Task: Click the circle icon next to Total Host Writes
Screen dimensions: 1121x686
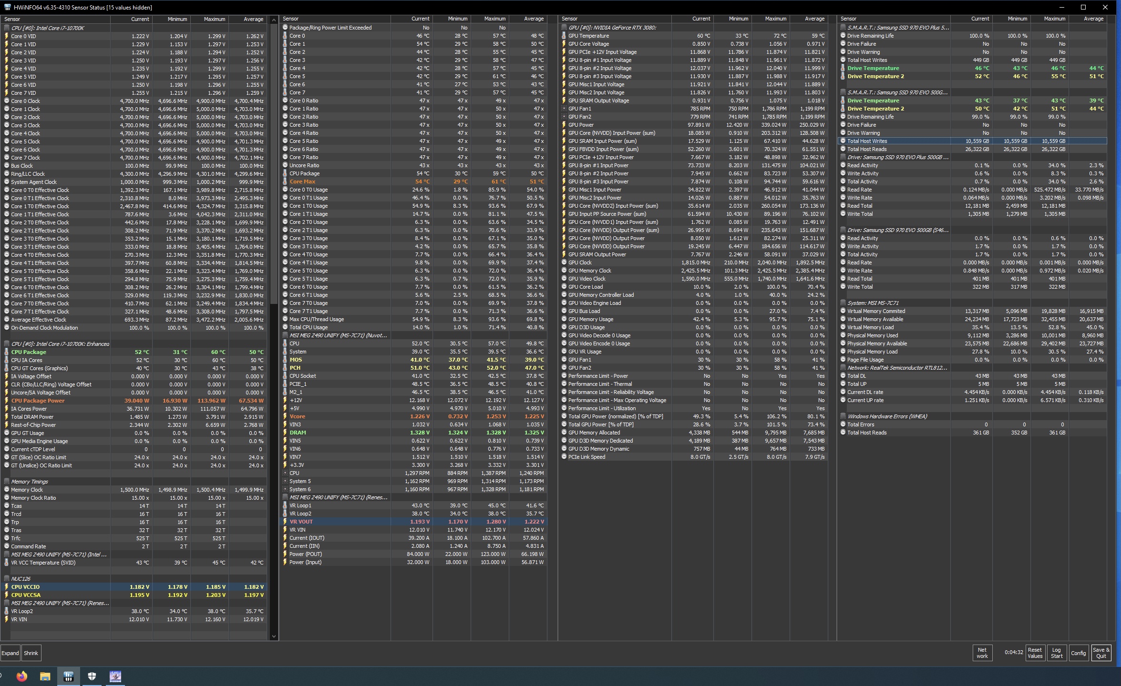Action: click(x=843, y=141)
